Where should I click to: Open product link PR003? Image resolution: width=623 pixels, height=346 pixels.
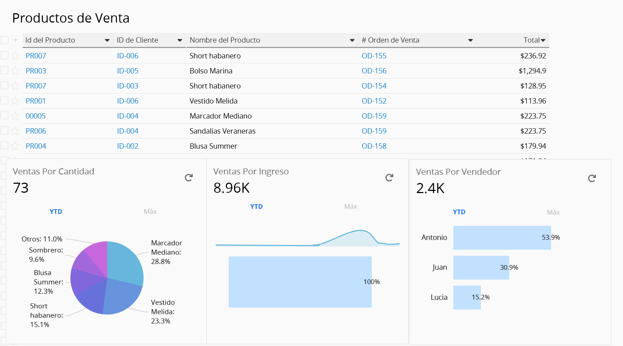[36, 71]
